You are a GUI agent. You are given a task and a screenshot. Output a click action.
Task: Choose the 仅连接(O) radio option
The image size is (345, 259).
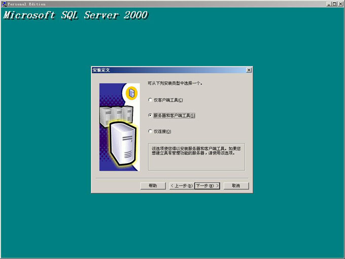coord(160,131)
